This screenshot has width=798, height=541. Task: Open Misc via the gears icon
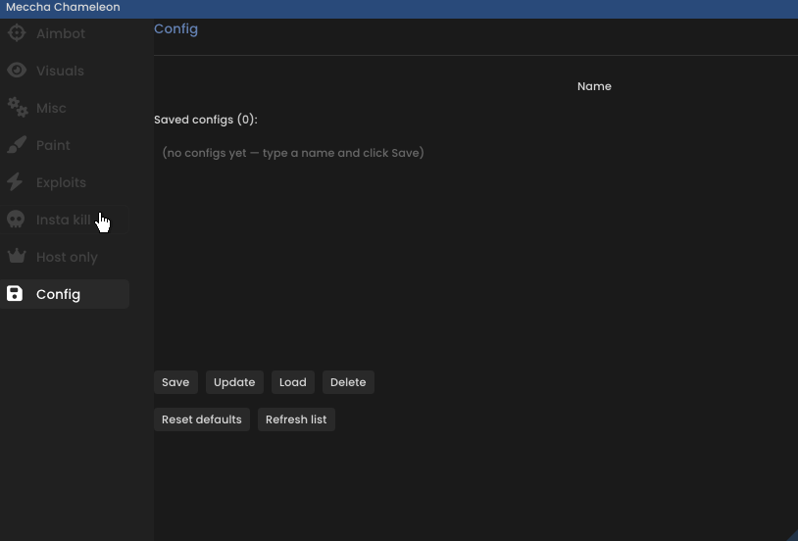18,108
